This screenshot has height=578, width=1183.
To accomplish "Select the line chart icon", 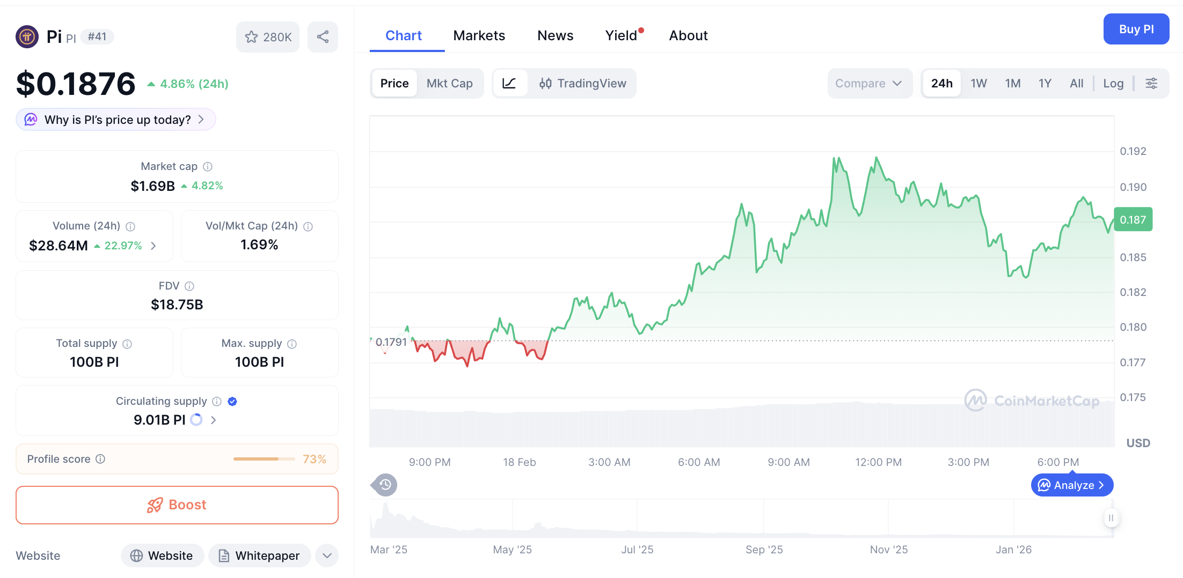I will pyautogui.click(x=510, y=83).
